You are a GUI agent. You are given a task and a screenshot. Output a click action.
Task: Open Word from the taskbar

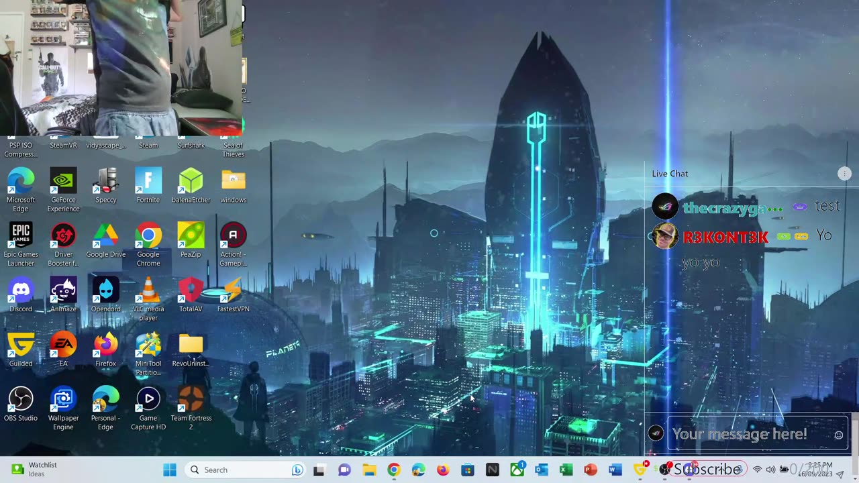pos(615,470)
